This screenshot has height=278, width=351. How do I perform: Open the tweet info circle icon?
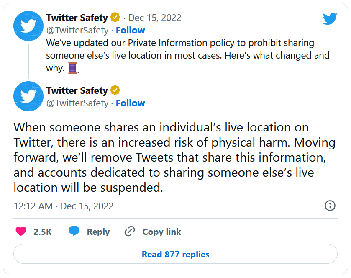[x=330, y=206]
